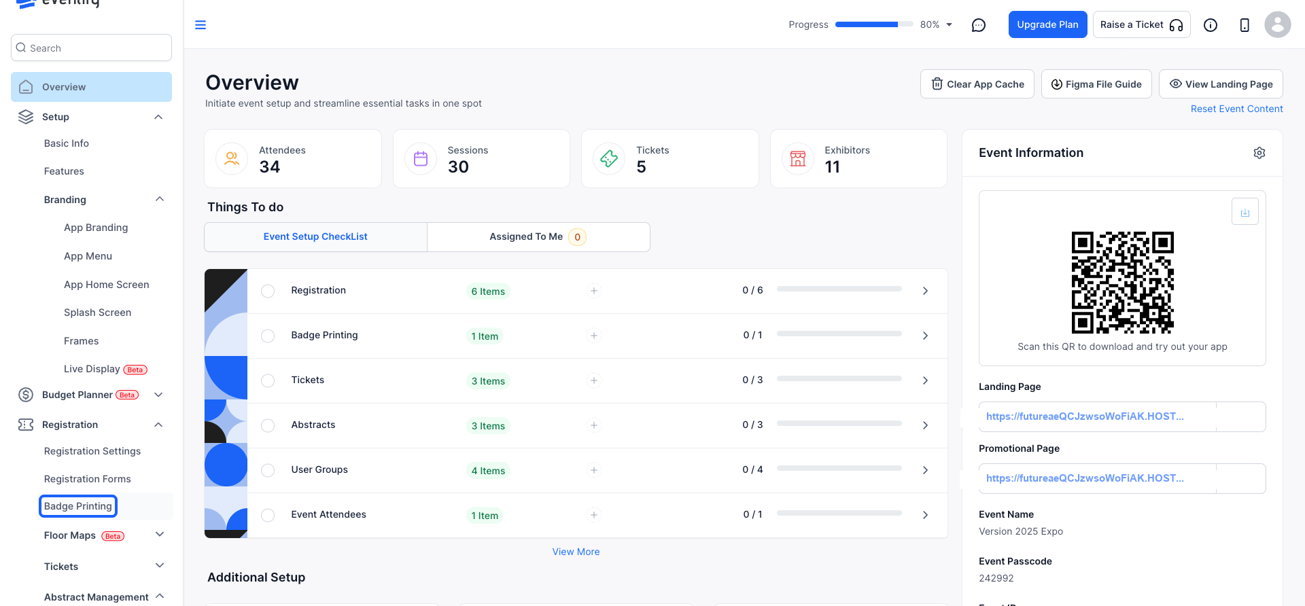
Task: Select the Event Setup CheckList tab
Action: (315, 237)
